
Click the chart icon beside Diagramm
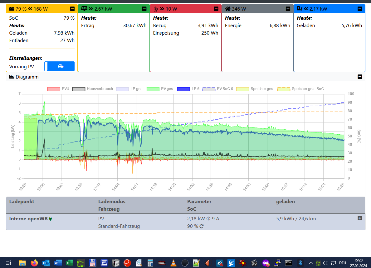(x=12, y=77)
